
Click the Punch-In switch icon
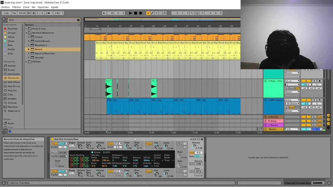click(192, 13)
